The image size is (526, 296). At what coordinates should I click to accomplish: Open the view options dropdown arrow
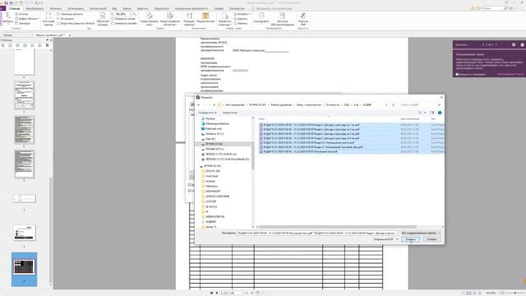click(x=425, y=113)
